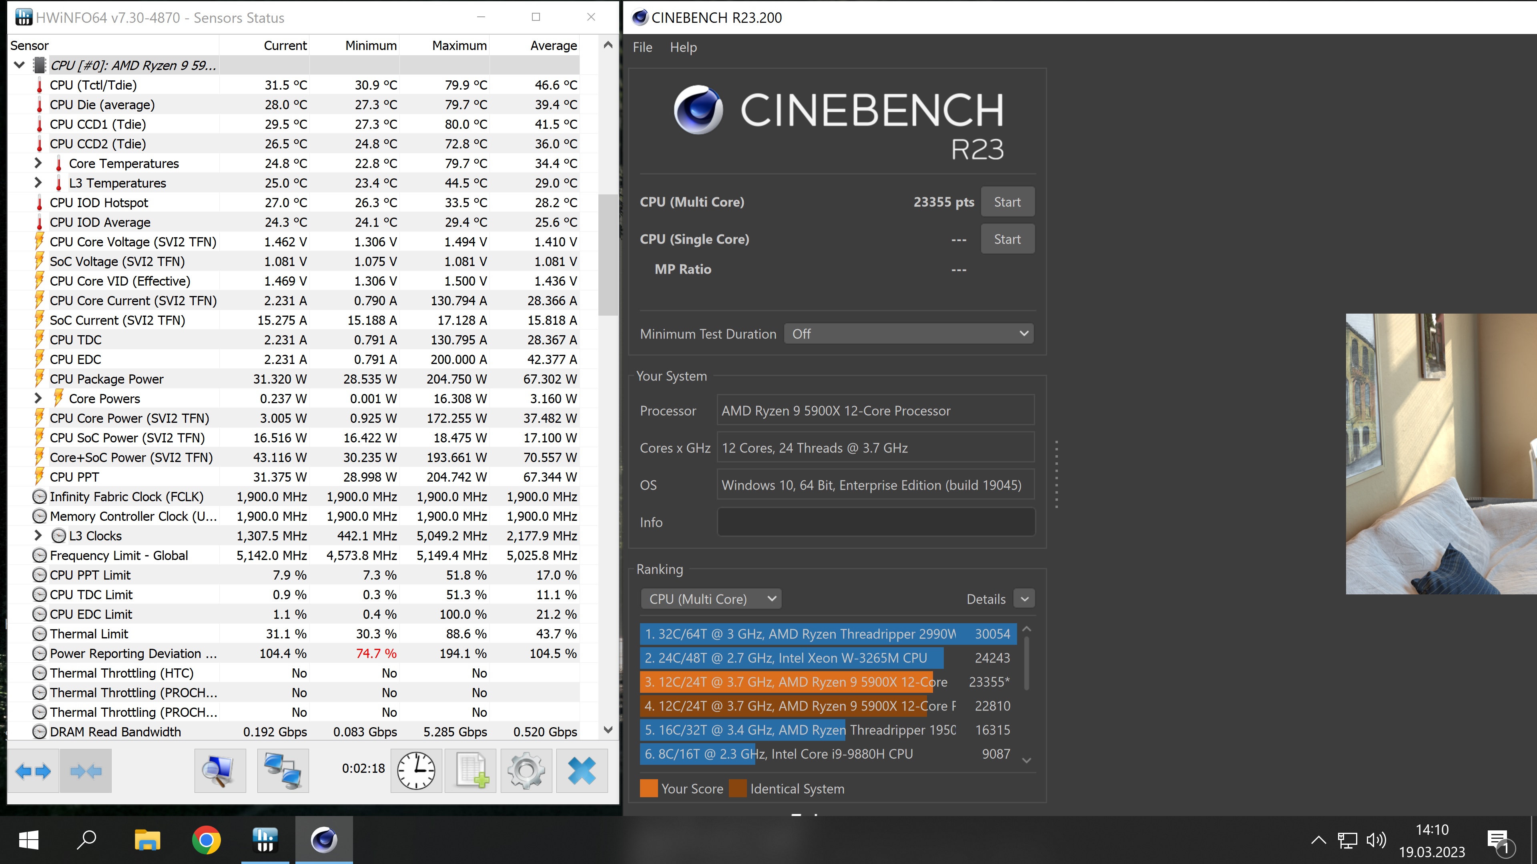Open HWiNFO sensor search magnifier icon
Viewport: 1537px width, 864px height.
click(x=220, y=771)
